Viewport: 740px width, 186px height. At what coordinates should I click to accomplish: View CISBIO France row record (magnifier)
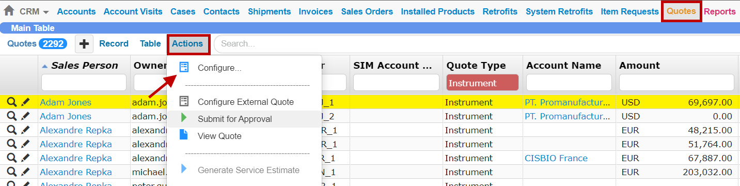pyautogui.click(x=11, y=158)
